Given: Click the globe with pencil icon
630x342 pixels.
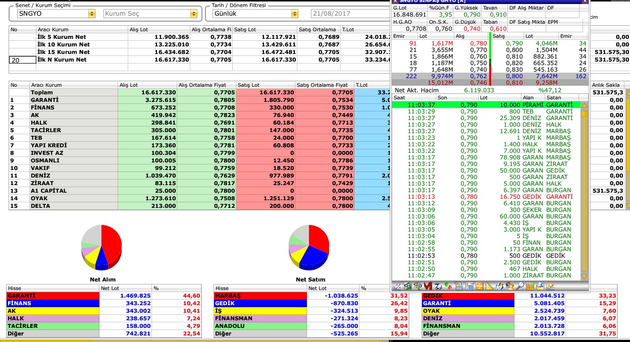Looking at the screenshot, I should click(500, 287).
